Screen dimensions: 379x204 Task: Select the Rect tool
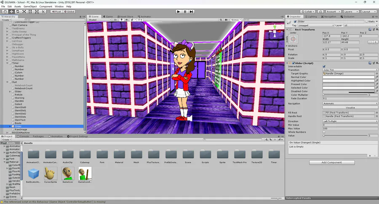click(30, 12)
